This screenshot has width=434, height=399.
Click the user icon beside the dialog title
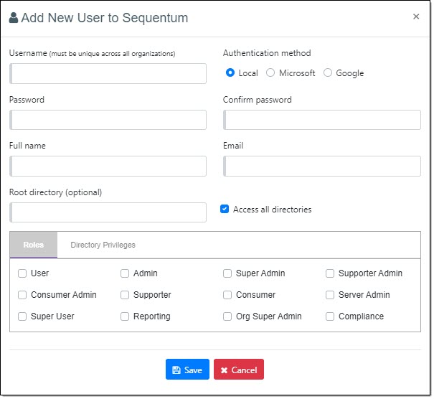pyautogui.click(x=14, y=18)
